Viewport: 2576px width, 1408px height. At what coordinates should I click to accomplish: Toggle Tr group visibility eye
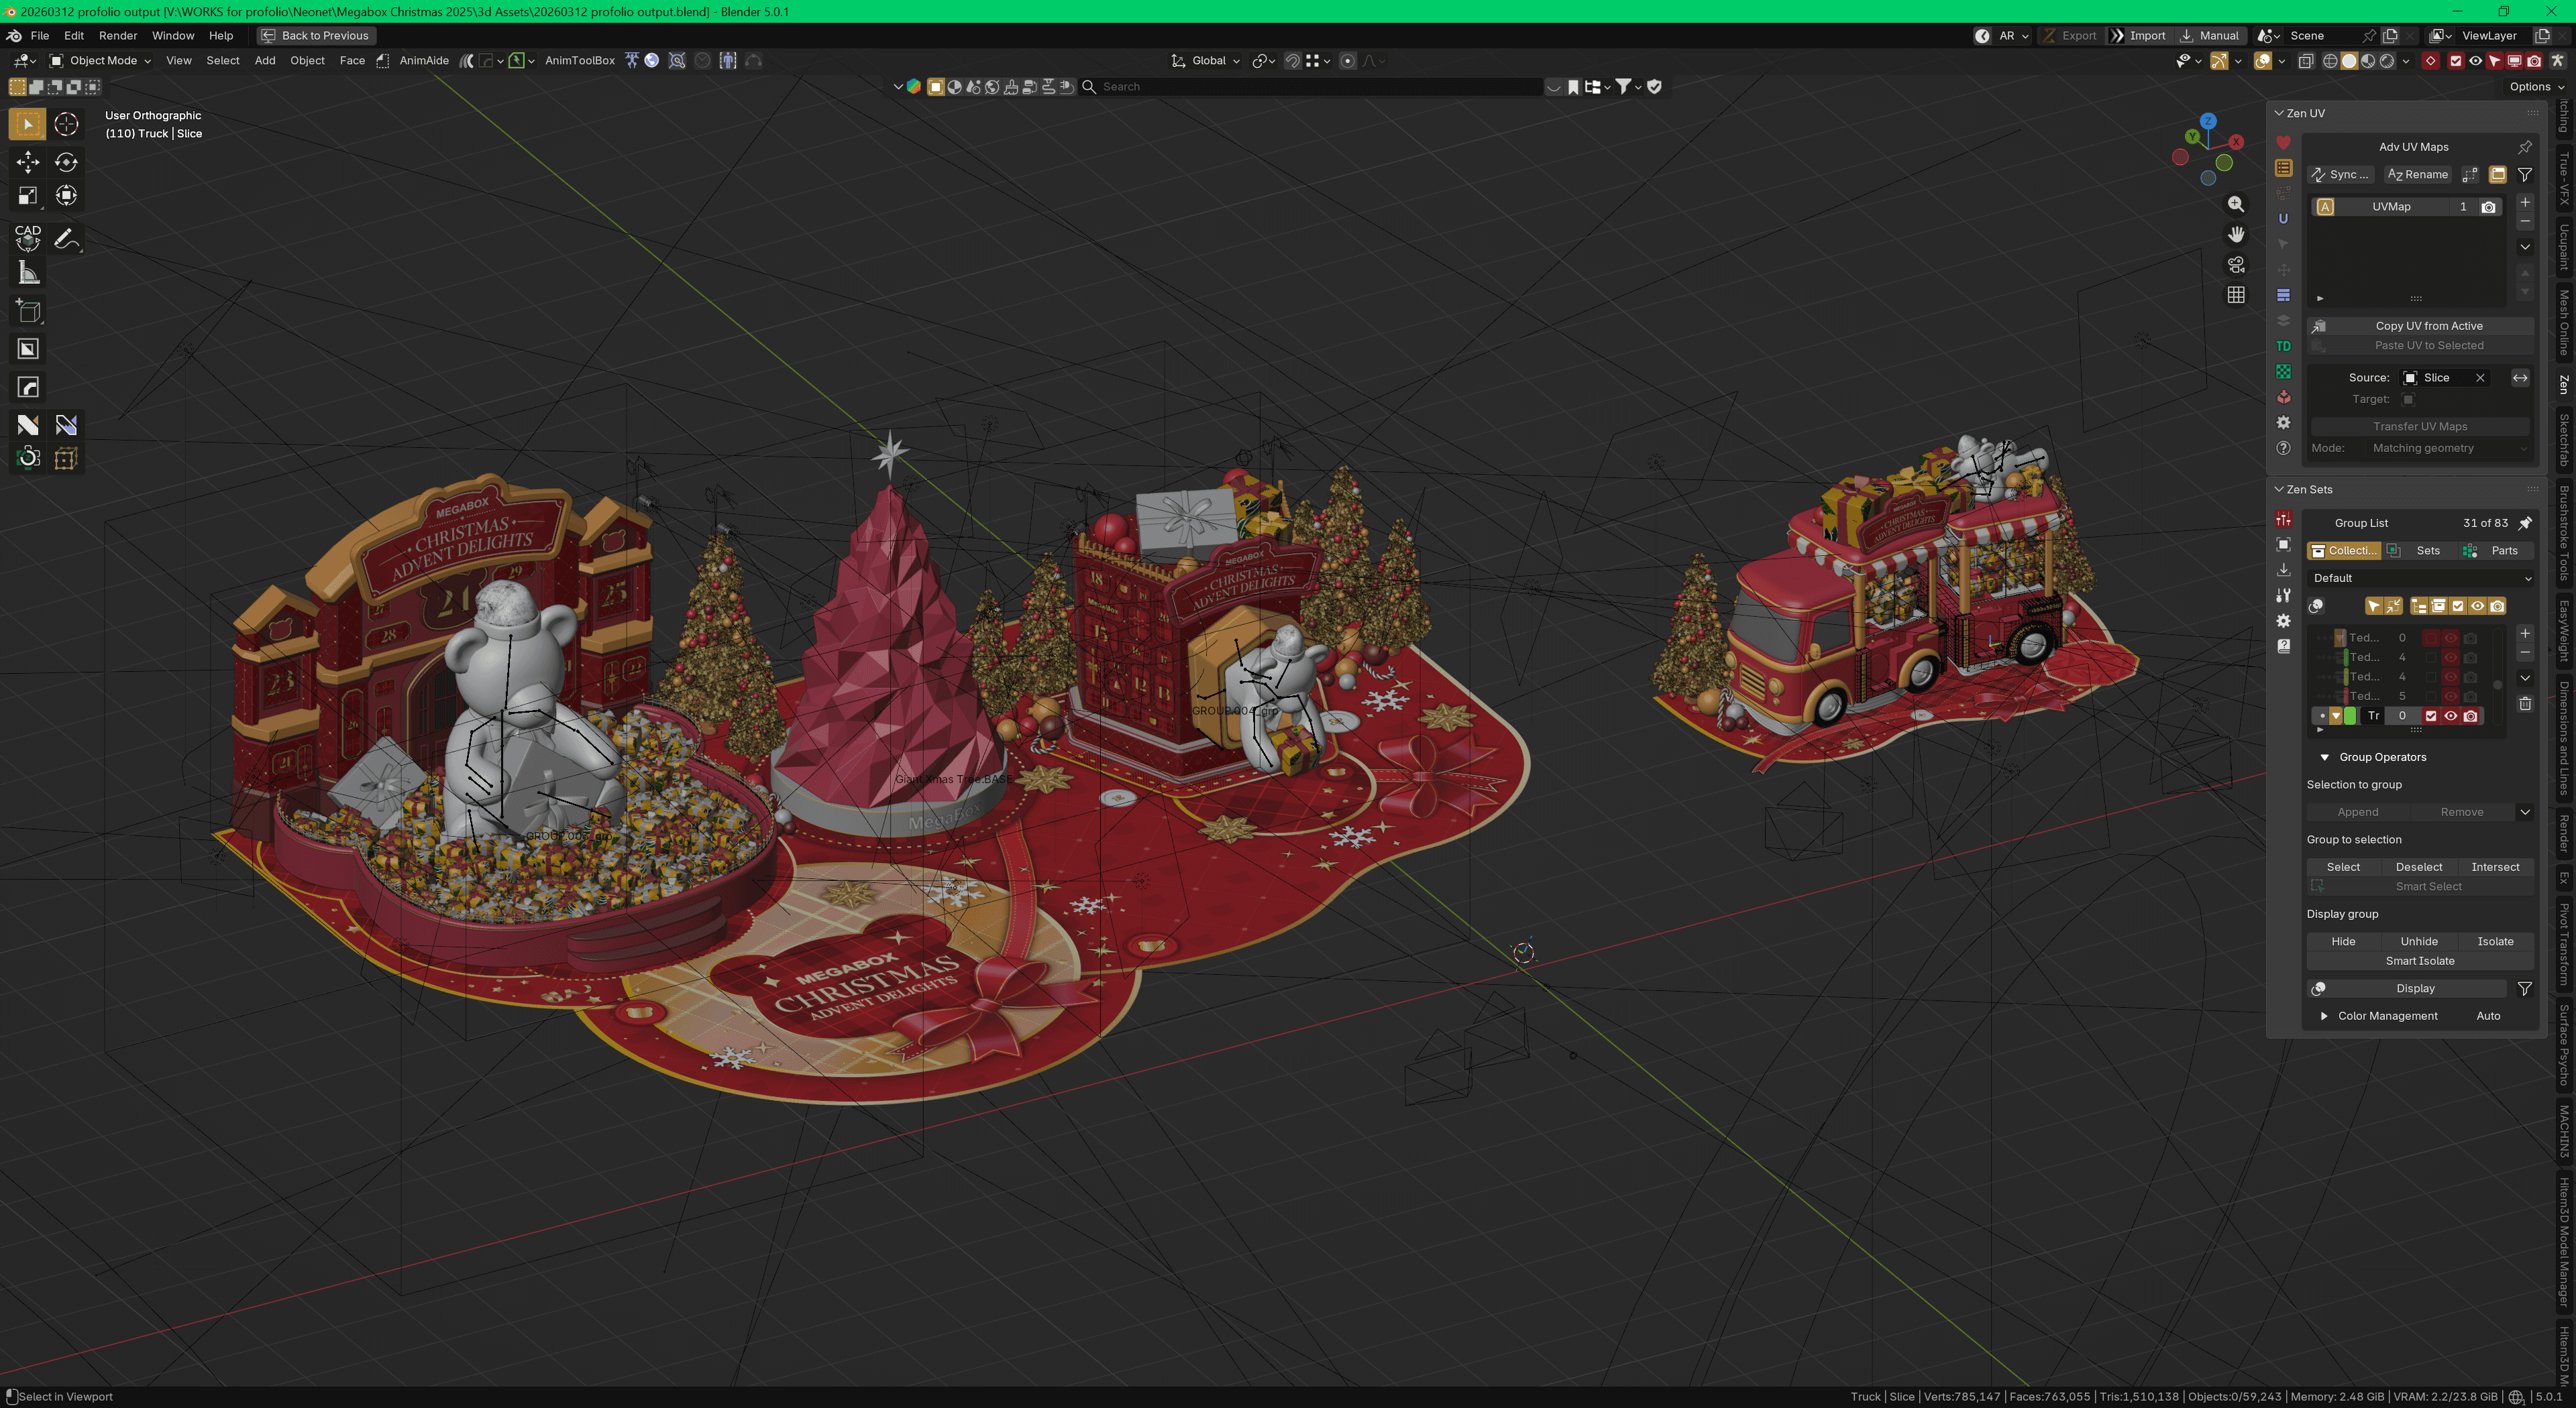(2451, 715)
